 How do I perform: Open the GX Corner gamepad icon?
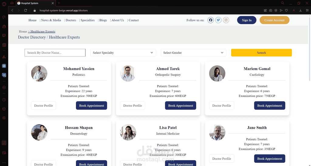click(x=12, y=3)
